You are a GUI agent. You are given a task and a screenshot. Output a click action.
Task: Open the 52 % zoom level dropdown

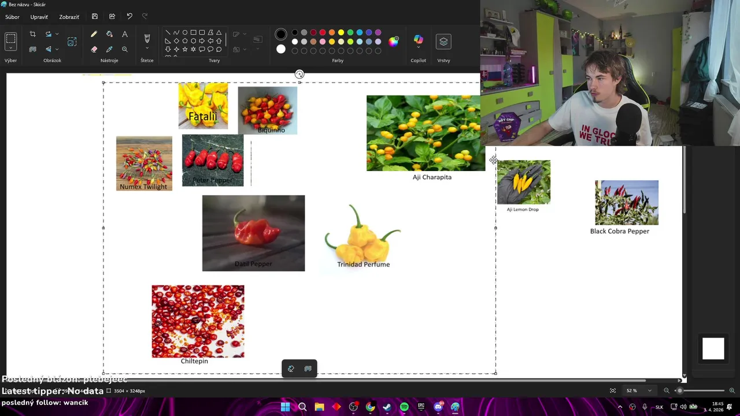(639, 391)
